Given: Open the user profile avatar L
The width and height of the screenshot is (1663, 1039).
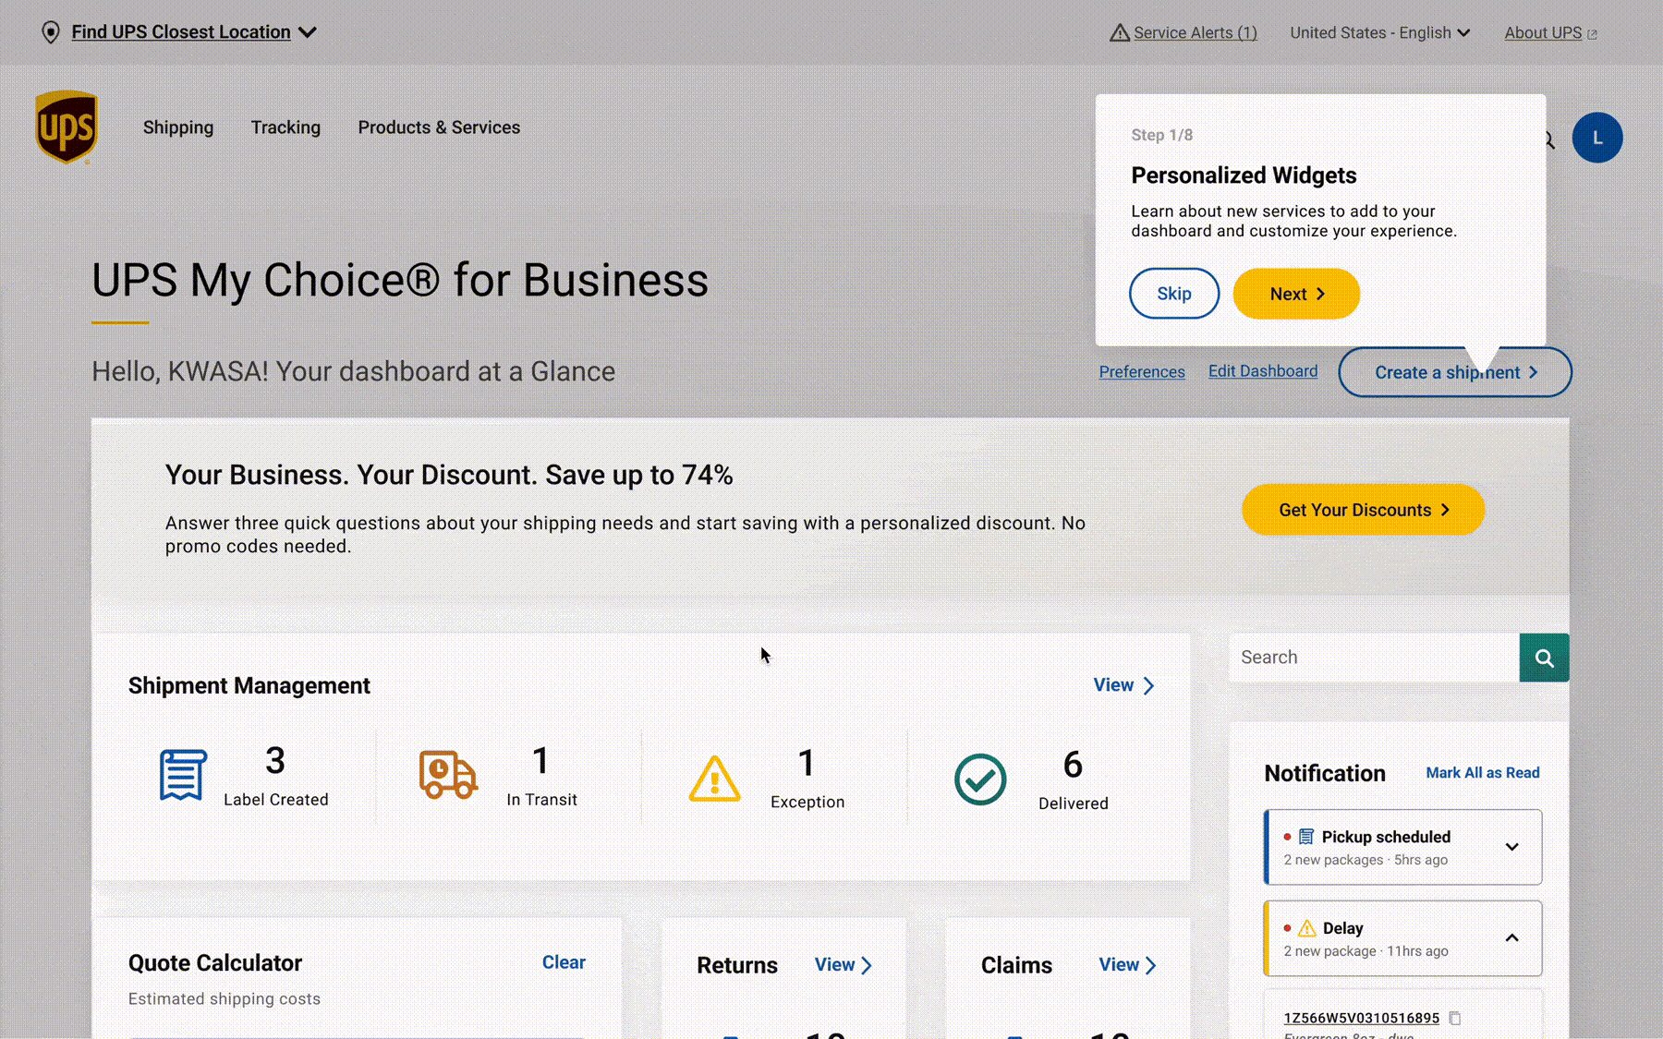Looking at the screenshot, I should pyautogui.click(x=1596, y=138).
